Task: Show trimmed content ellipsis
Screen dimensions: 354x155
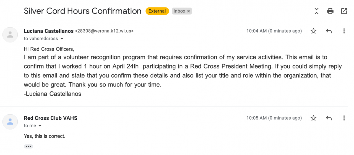Action: pos(28,146)
